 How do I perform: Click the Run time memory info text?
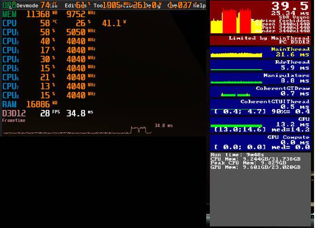[x=255, y=161]
